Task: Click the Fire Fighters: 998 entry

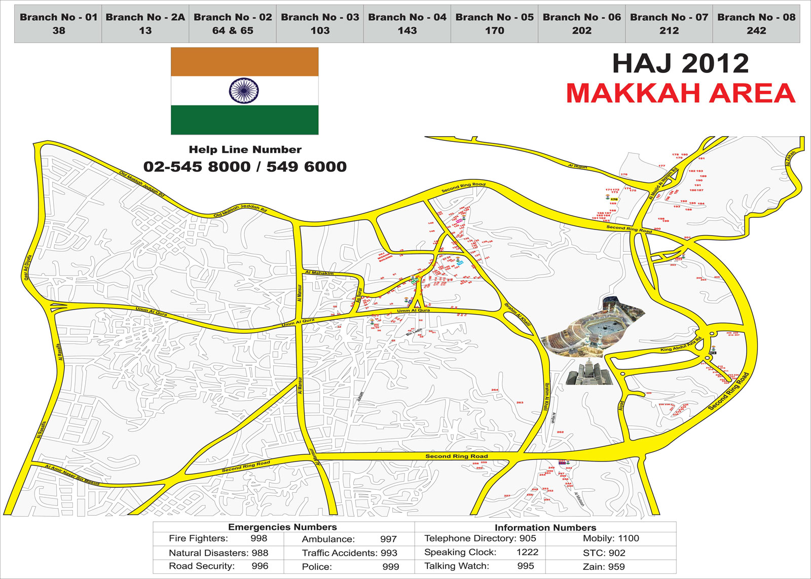Action: (218, 538)
